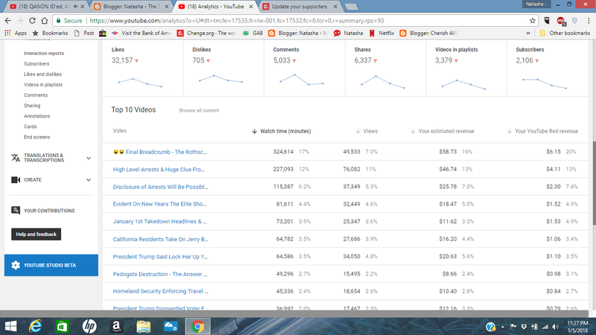The image size is (596, 335).
Task: Click the Translations & Transcriptions icon
Action: tap(16, 157)
